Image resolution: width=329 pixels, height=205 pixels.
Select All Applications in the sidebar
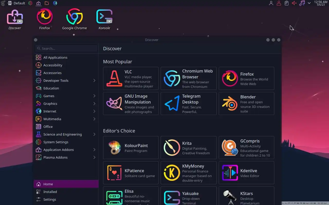[66, 57]
